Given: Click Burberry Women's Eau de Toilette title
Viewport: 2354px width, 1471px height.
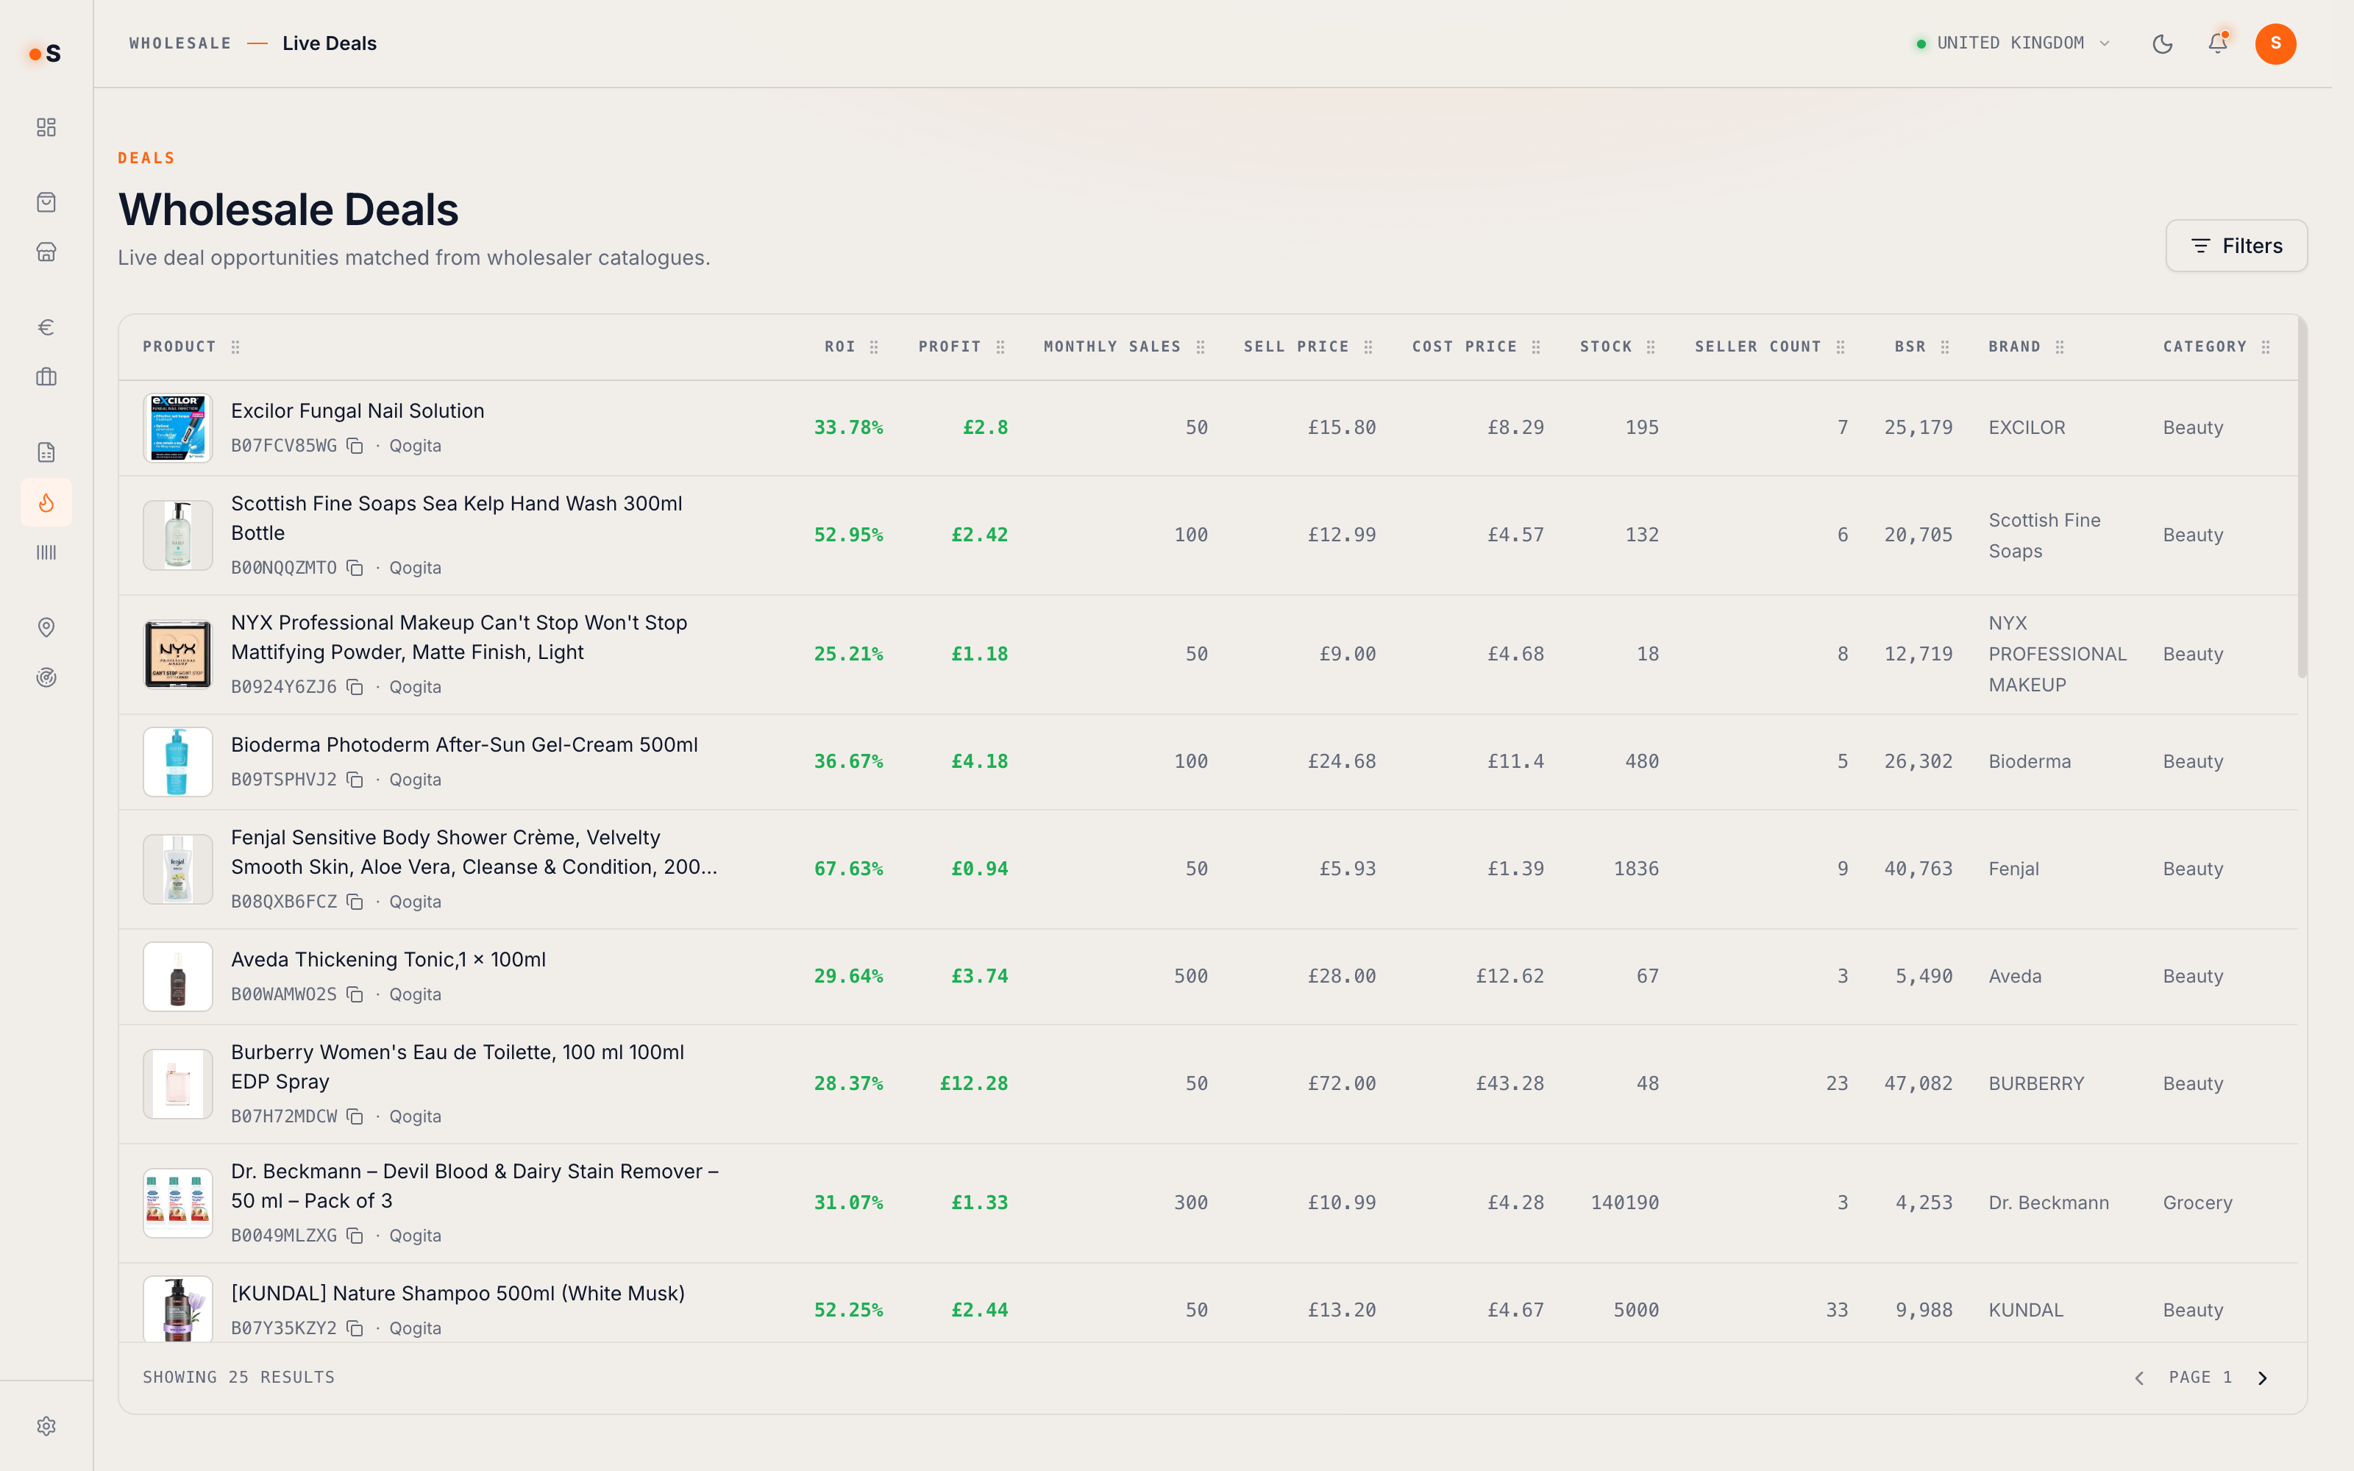Looking at the screenshot, I should coord(457,1067).
